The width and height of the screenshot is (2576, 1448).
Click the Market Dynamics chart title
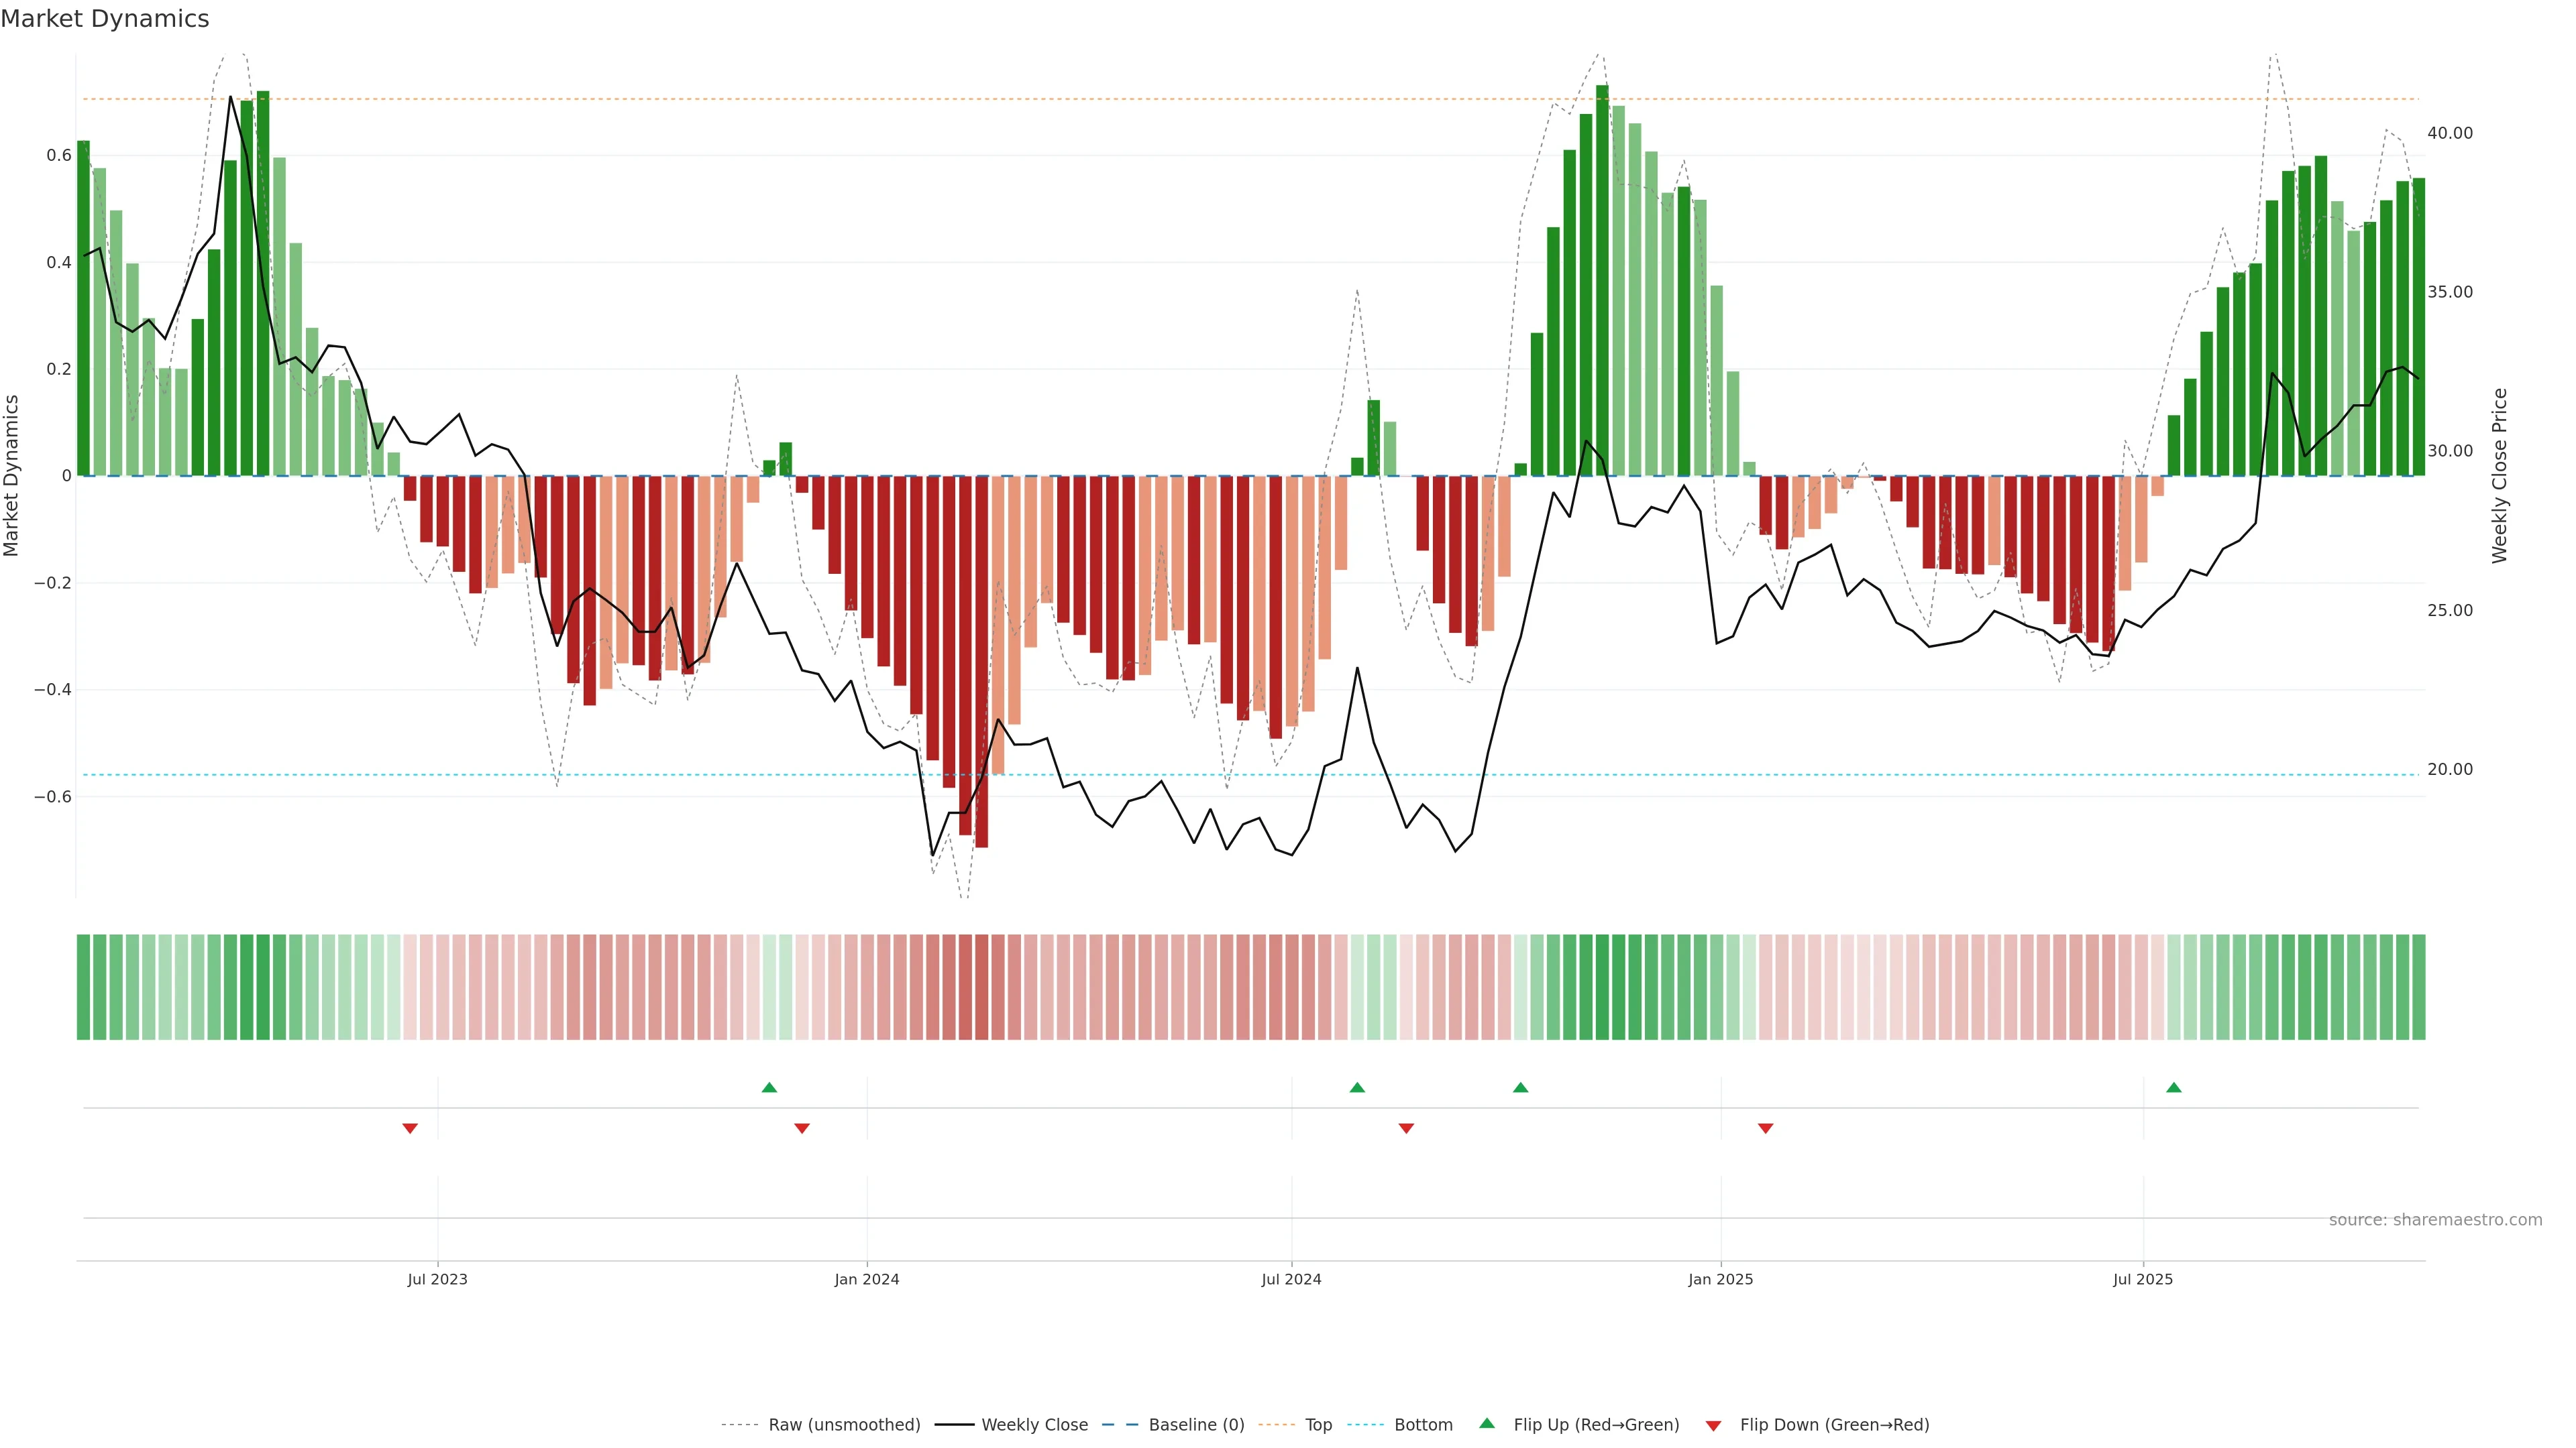tap(105, 19)
